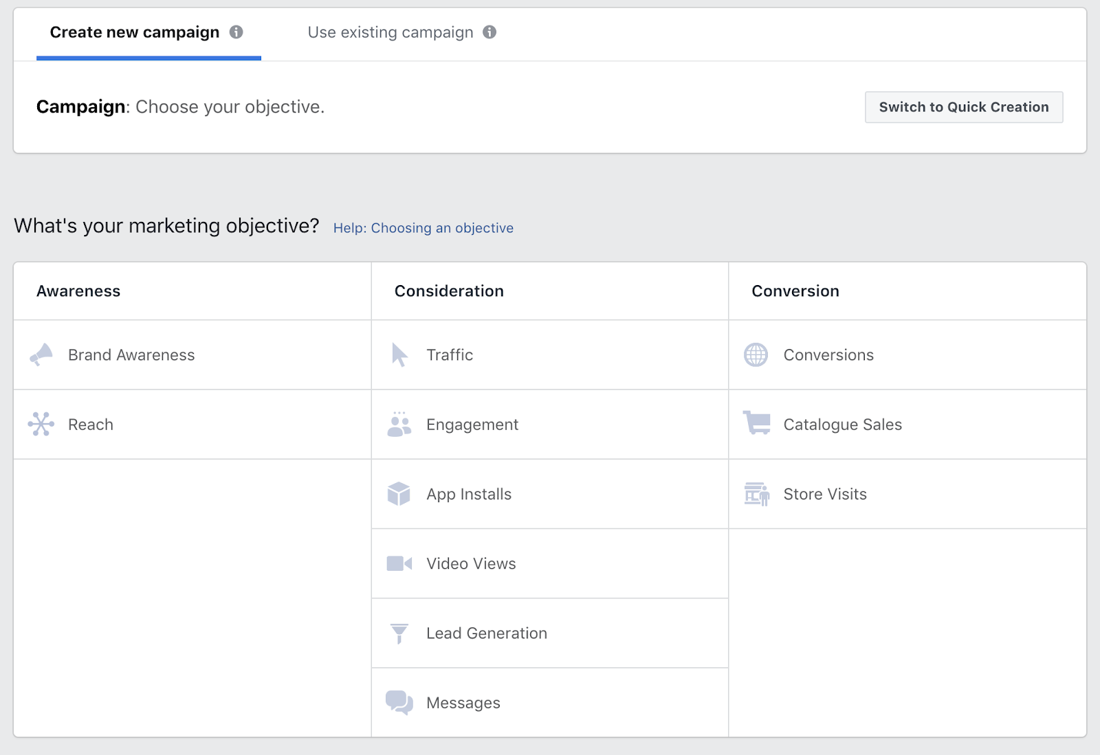
Task: Click the Conversions globe icon
Action: [756, 354]
